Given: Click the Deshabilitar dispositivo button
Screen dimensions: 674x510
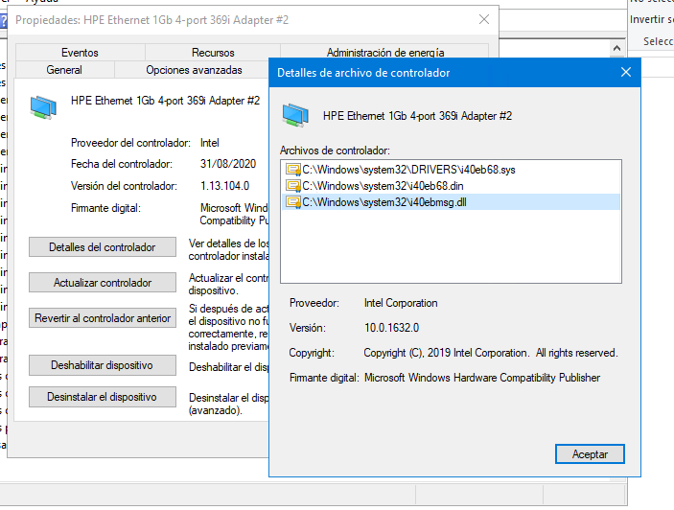Looking at the screenshot, I should [103, 365].
